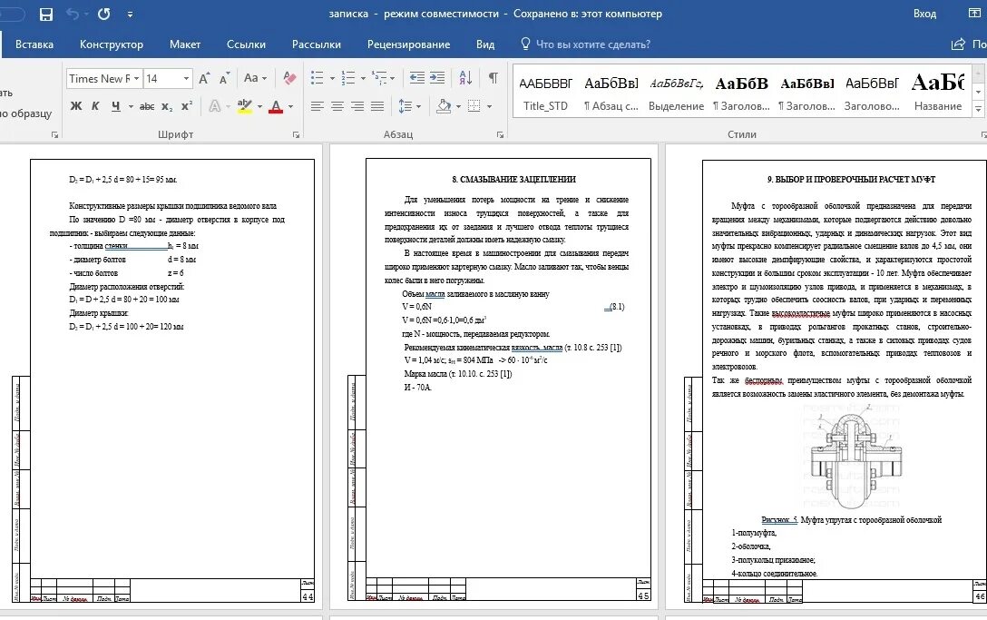Select the Рассылки tab
The width and height of the screenshot is (987, 620).
pyautogui.click(x=317, y=44)
